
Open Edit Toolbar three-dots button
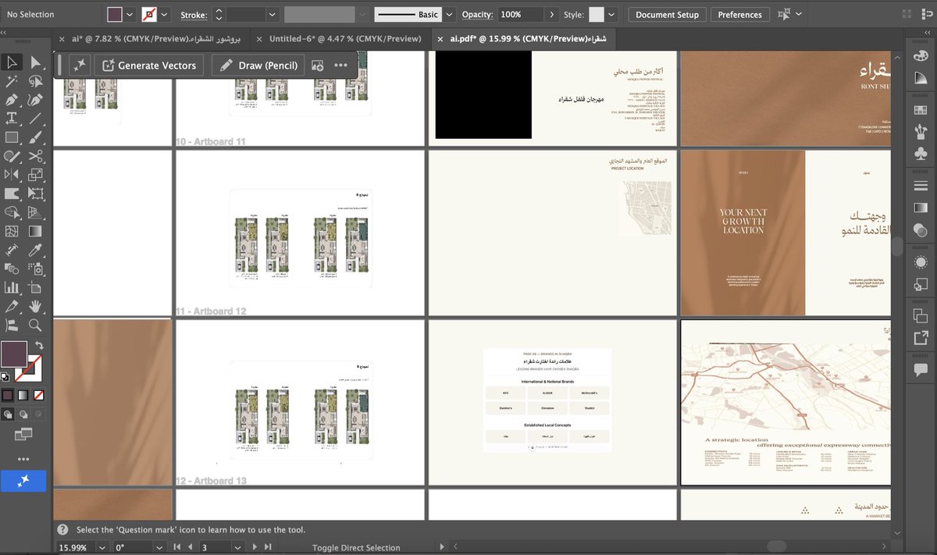pyautogui.click(x=23, y=459)
